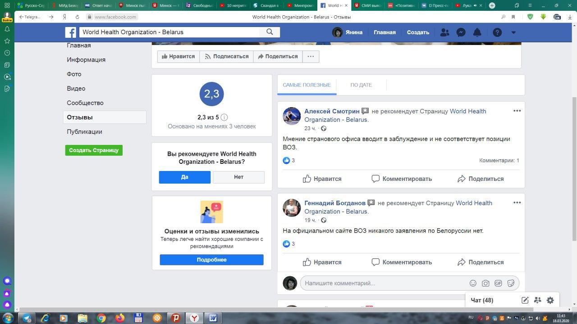The width and height of the screenshot is (577, 324).
Task: Switch to Самые полезные tab
Action: point(307,85)
